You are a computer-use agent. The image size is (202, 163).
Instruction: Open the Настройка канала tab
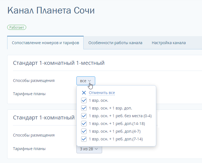point(169,43)
